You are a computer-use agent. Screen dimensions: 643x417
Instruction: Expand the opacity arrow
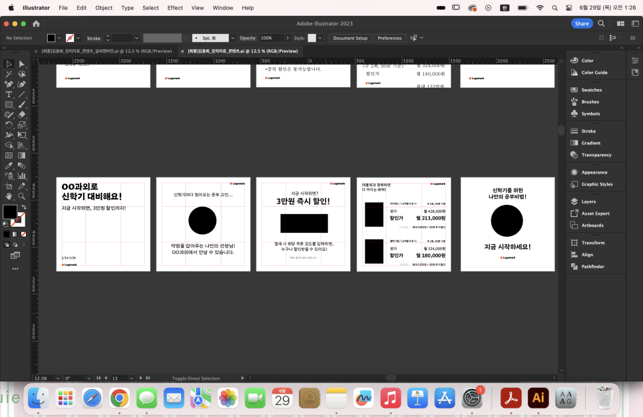point(288,38)
